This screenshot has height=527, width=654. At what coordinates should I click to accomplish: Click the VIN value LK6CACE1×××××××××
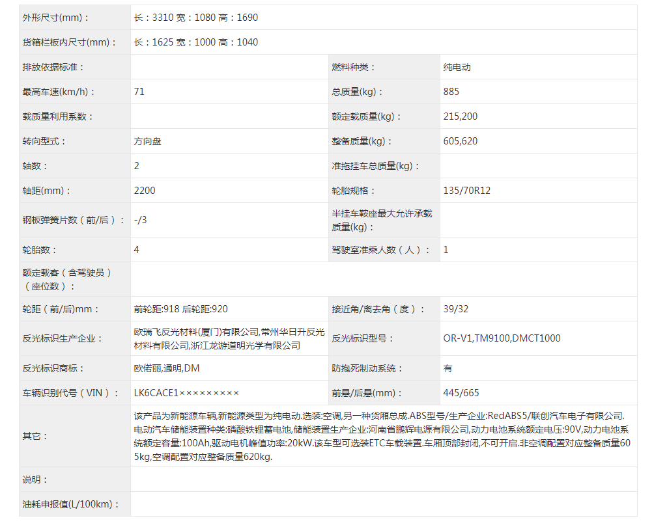186,393
